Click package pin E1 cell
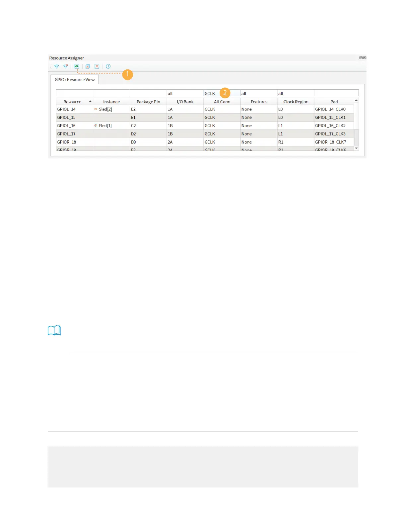 click(x=148, y=118)
